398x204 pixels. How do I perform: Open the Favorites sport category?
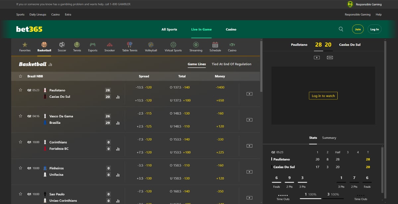(x=25, y=47)
